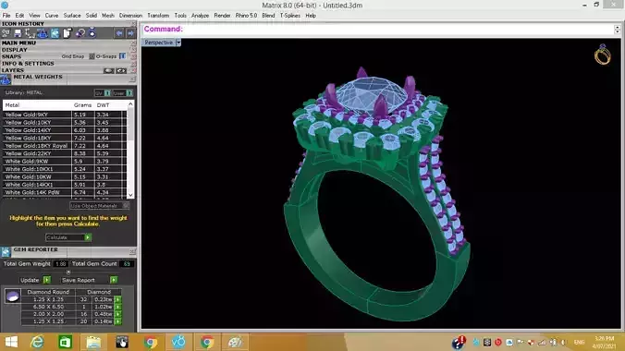Click the blue ring with stone icon
The height and width of the screenshot is (351, 625).
(x=92, y=32)
